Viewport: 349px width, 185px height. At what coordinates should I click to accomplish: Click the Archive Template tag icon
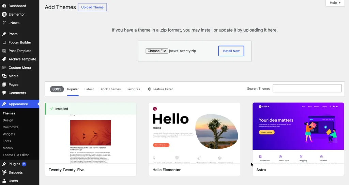point(4,59)
